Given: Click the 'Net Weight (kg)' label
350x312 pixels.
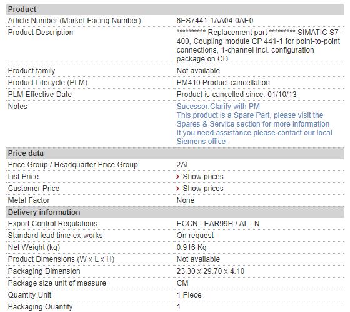Looking at the screenshot, I should 34,247.
